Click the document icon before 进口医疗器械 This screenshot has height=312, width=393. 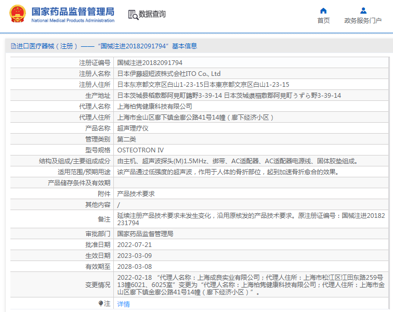pos(14,46)
